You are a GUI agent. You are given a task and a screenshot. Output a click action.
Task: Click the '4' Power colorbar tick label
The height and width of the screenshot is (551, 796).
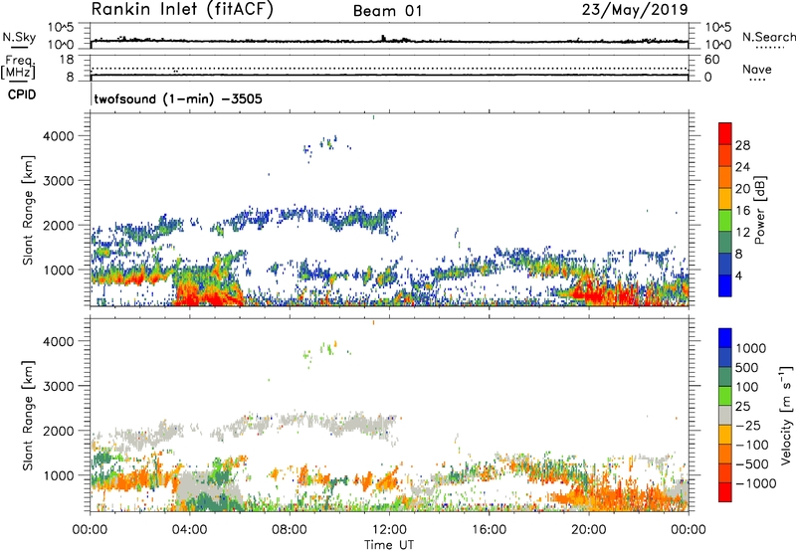(x=738, y=275)
